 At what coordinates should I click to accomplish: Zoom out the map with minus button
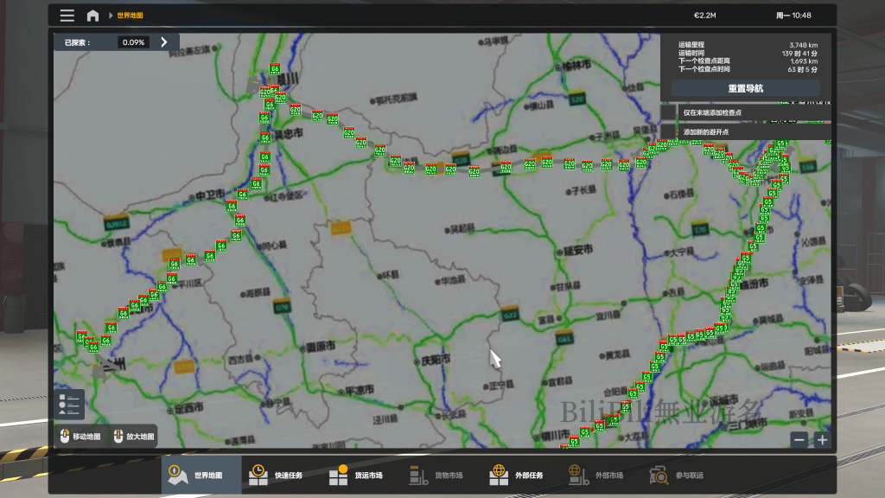(x=799, y=440)
